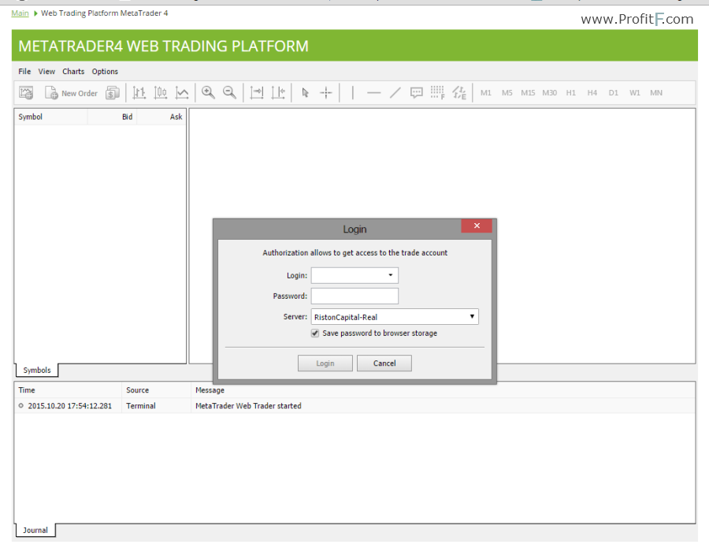The image size is (709, 548).
Task: Click the Login button in dialog
Action: (x=325, y=363)
